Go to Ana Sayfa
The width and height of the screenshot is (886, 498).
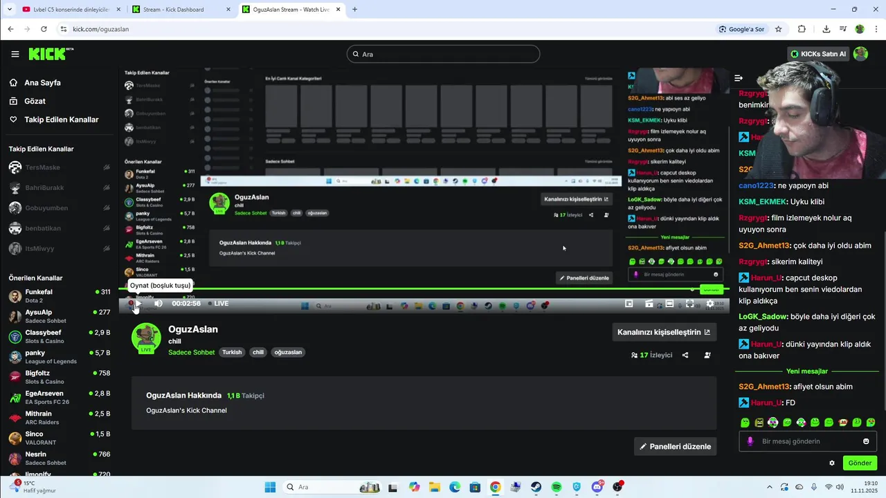click(x=42, y=82)
